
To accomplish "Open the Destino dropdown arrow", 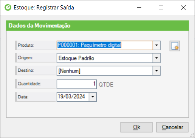I will pyautogui.click(x=156, y=71).
